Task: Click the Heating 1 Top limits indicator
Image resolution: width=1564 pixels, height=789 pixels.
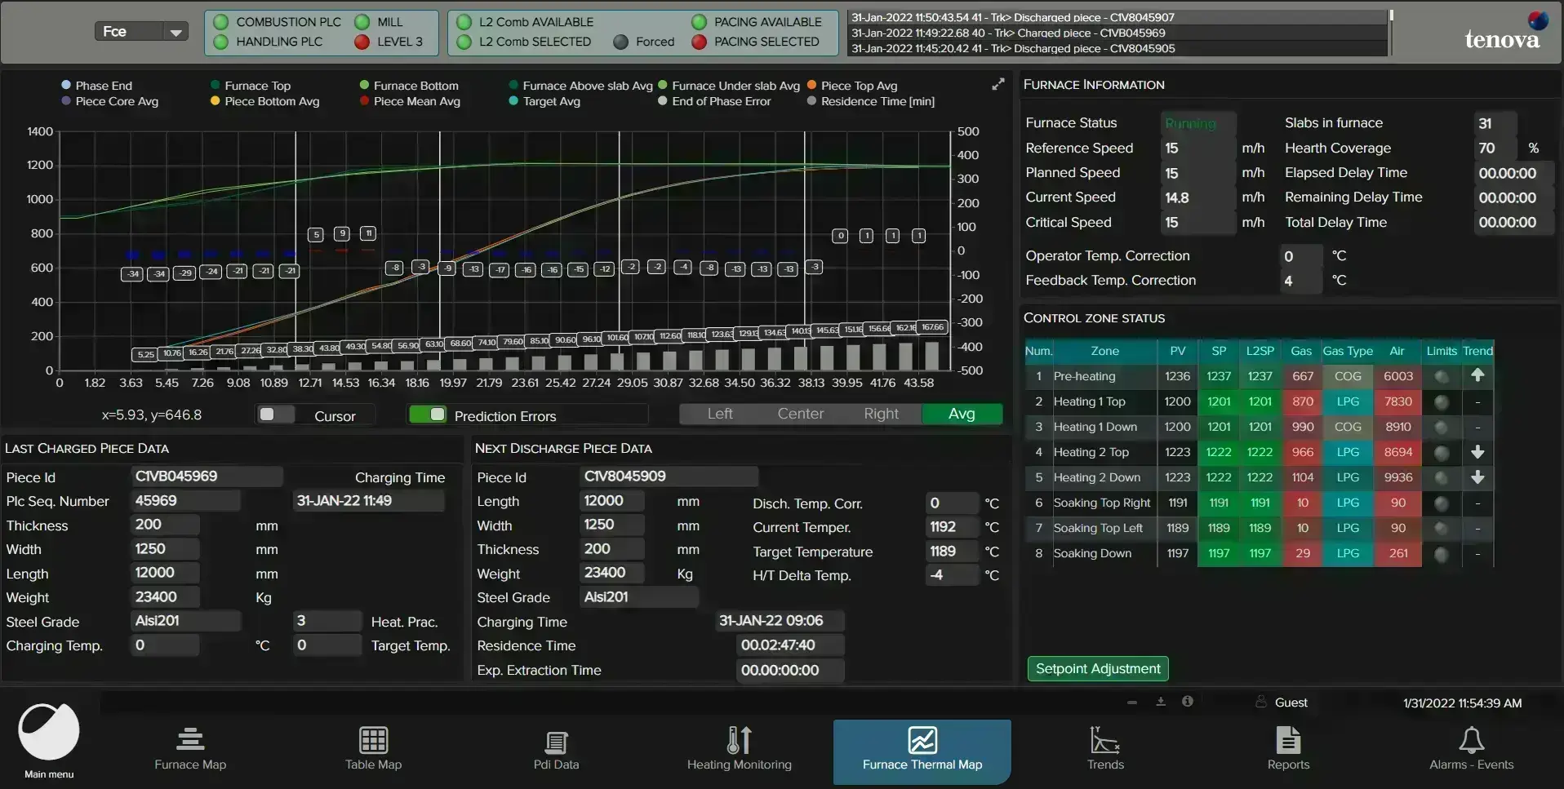Action: [1442, 401]
